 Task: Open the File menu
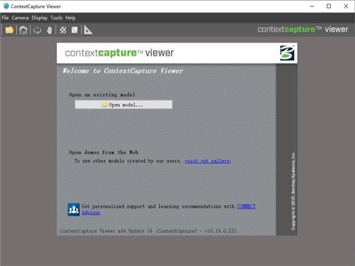[x=5, y=18]
